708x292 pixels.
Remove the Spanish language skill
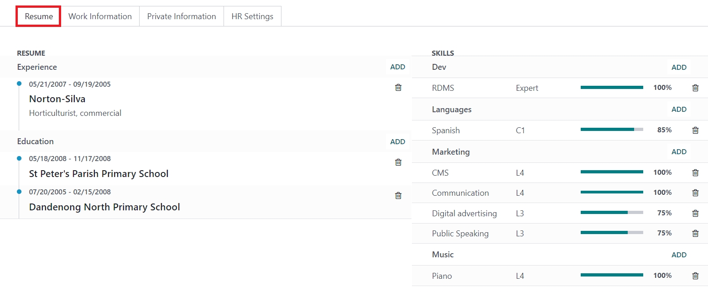(695, 130)
